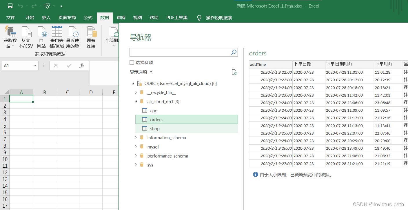Expand the __recycle_bin__ node arrow

(x=136, y=93)
